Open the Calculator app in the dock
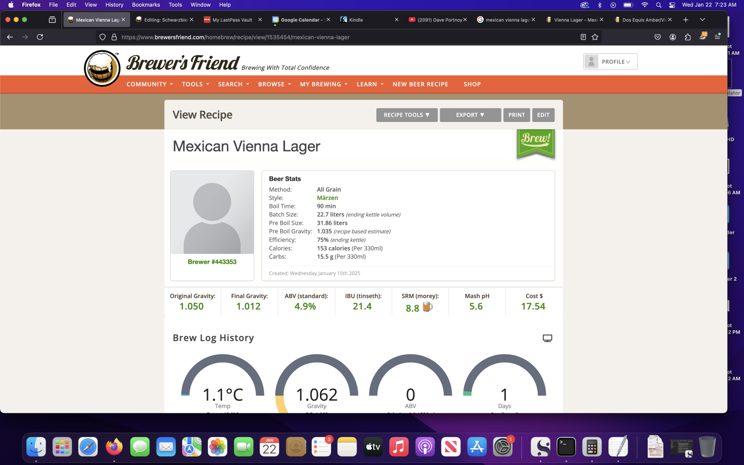Screen dimensions: 744x465 (x=592, y=447)
